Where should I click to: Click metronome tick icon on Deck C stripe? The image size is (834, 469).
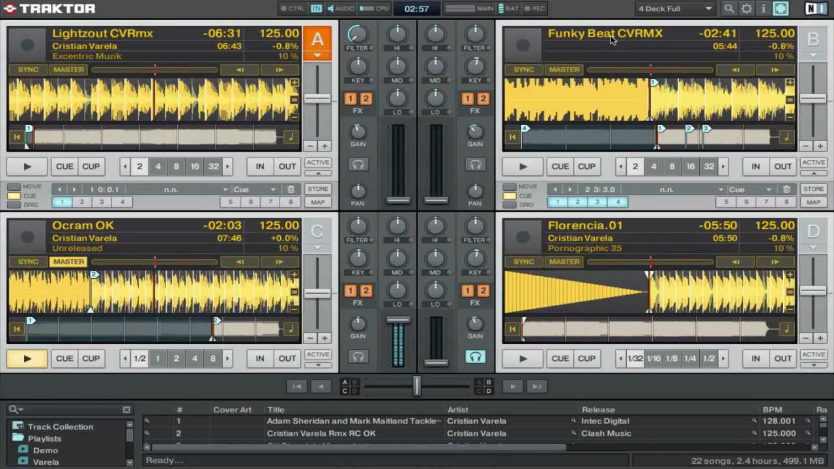click(x=291, y=329)
